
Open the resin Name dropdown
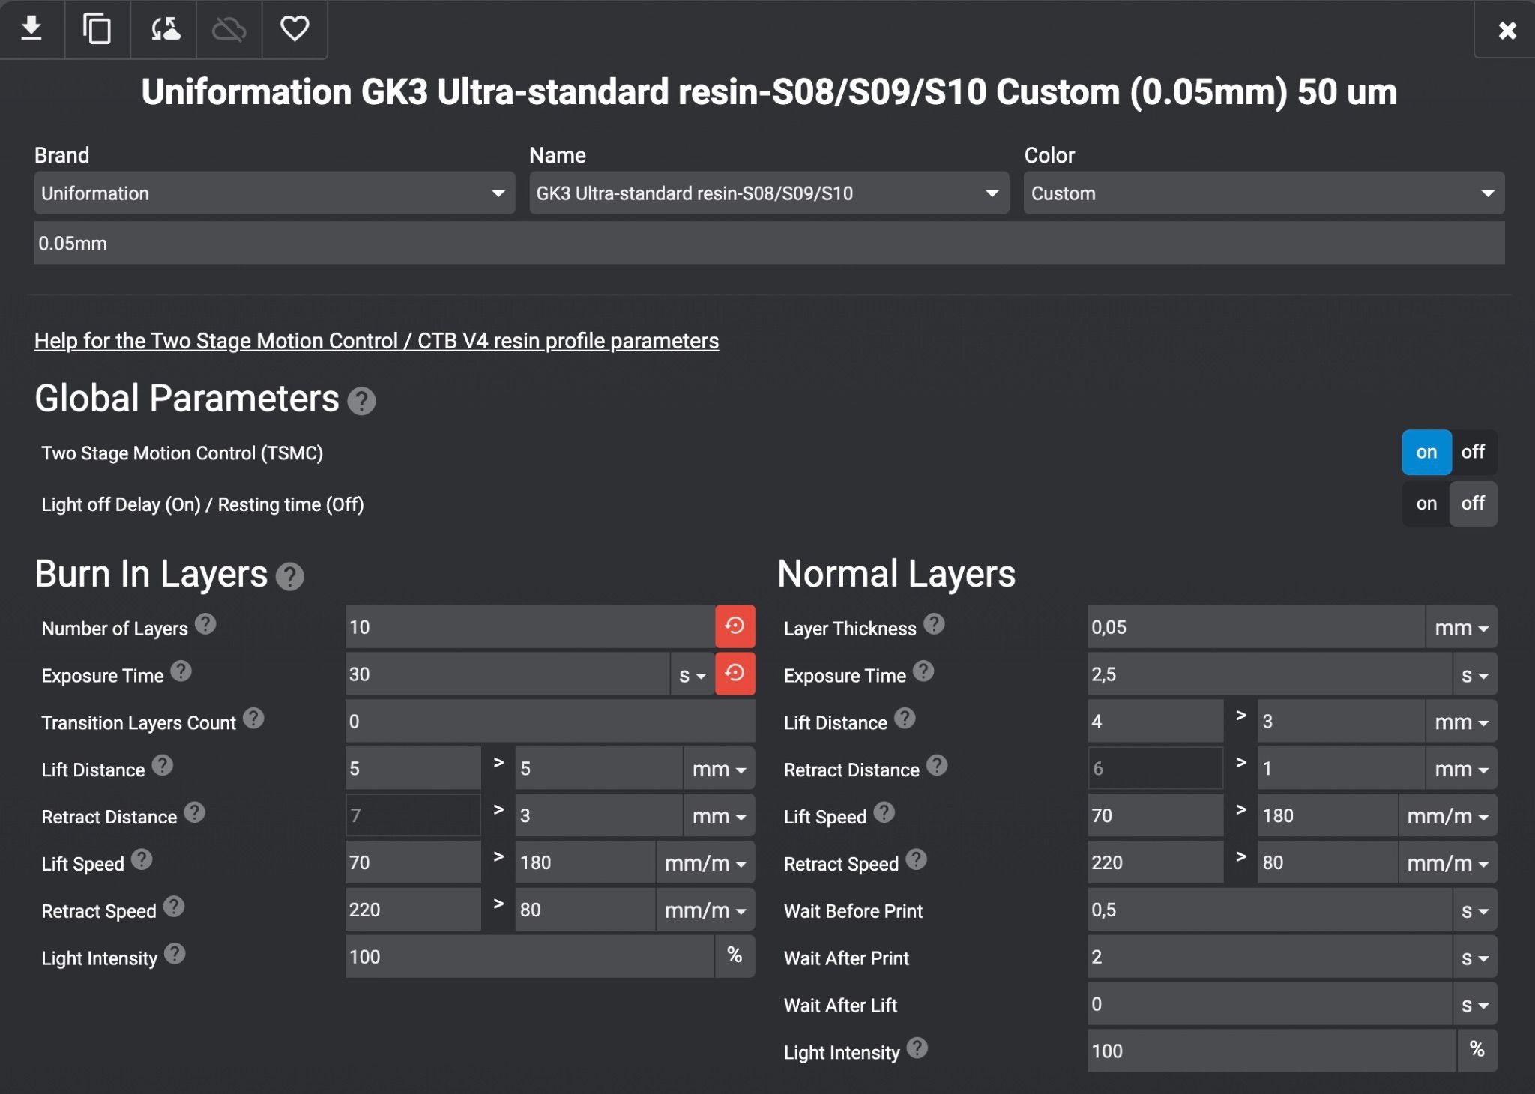coord(769,193)
